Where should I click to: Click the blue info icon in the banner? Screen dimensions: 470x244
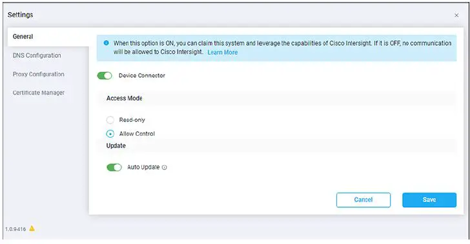pos(106,43)
